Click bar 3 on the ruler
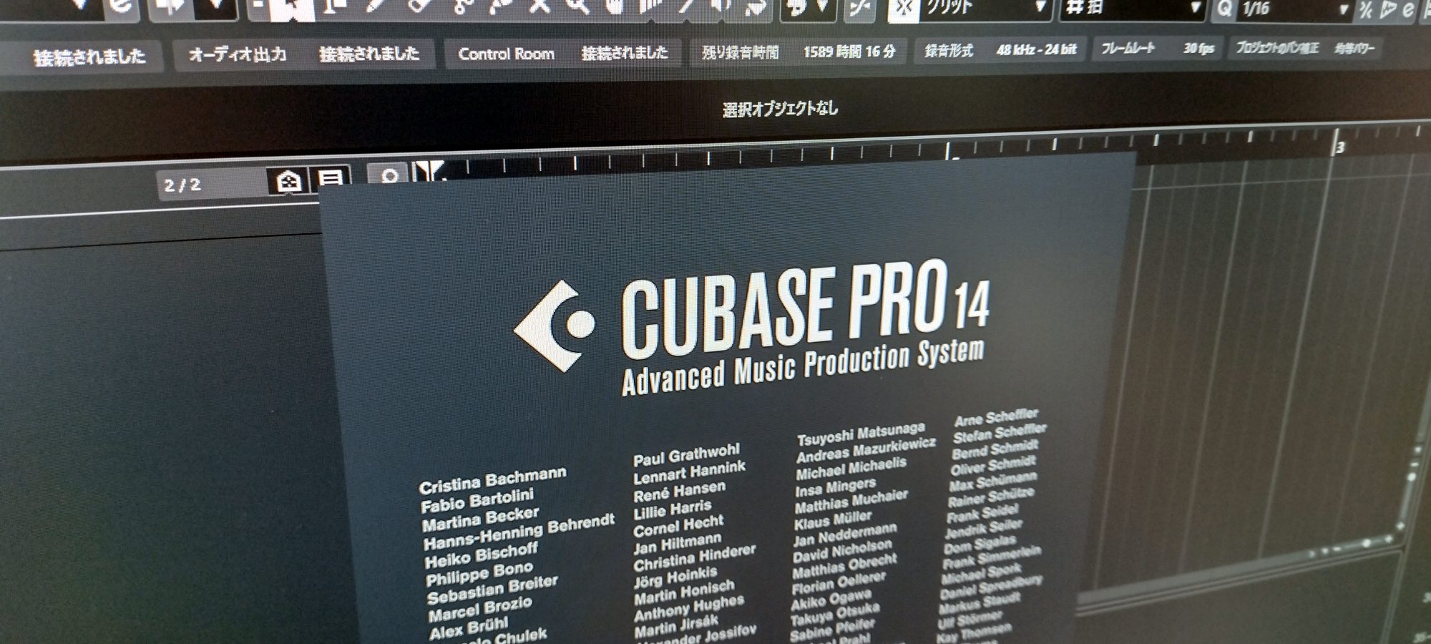This screenshot has height=644, width=1431. (1339, 147)
